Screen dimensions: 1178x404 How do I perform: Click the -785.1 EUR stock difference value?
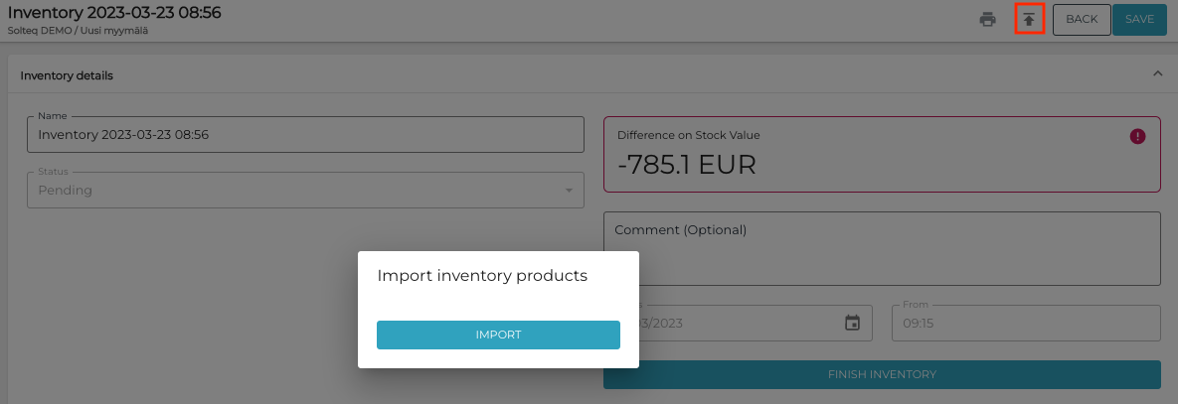(x=687, y=164)
